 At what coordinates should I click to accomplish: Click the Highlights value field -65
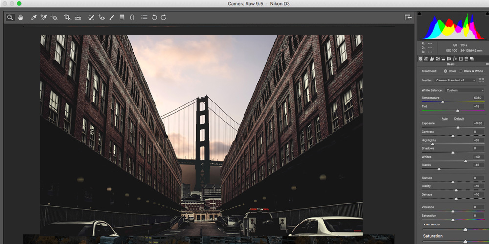pos(478,140)
